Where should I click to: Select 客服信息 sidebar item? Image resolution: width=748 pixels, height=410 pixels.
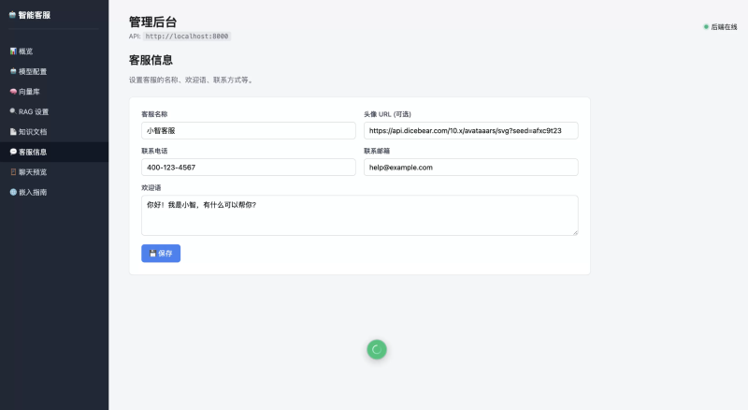pos(54,152)
